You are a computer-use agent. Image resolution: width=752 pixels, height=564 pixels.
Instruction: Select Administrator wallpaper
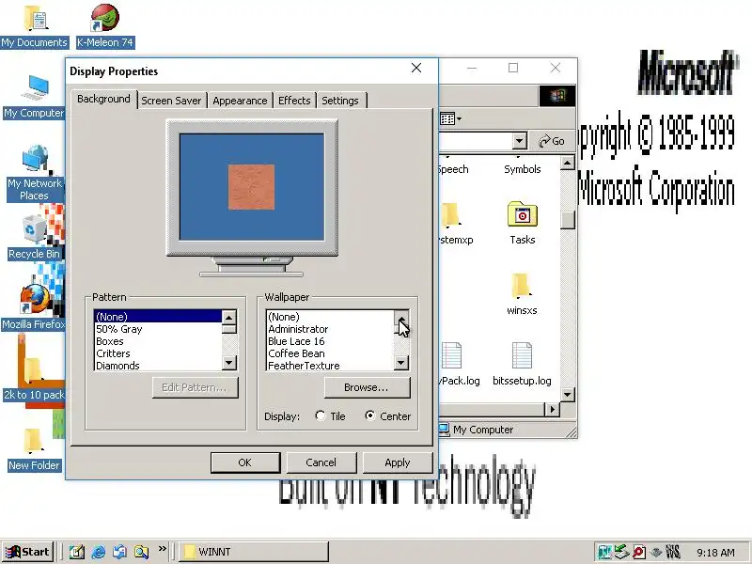tap(330, 329)
